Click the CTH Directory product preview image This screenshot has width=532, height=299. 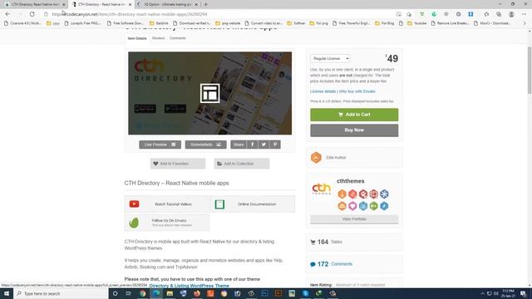pos(209,93)
